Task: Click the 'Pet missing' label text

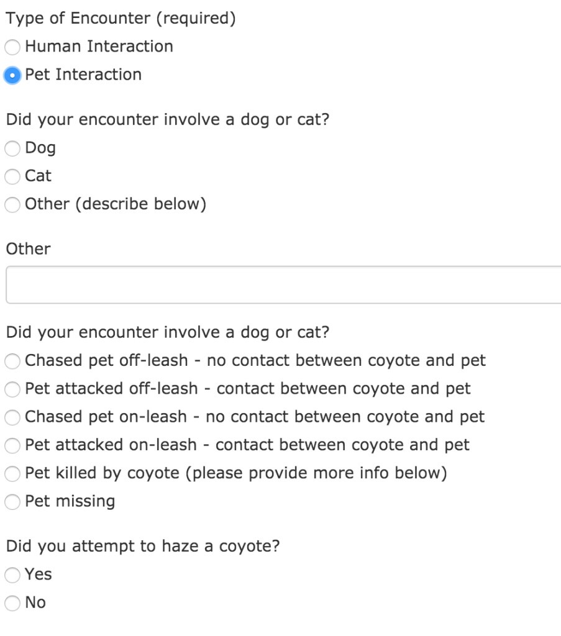Action: click(70, 501)
